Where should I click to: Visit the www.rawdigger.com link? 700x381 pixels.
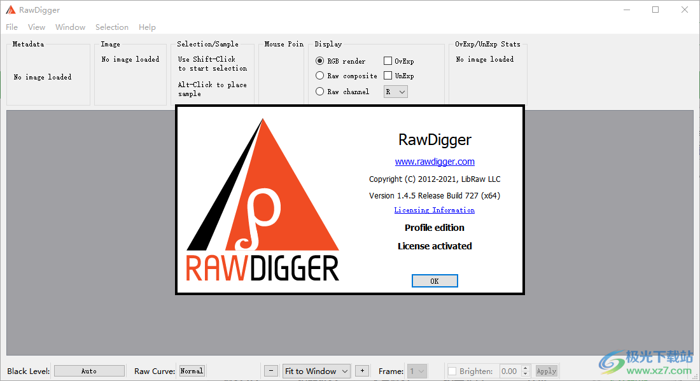click(x=435, y=162)
